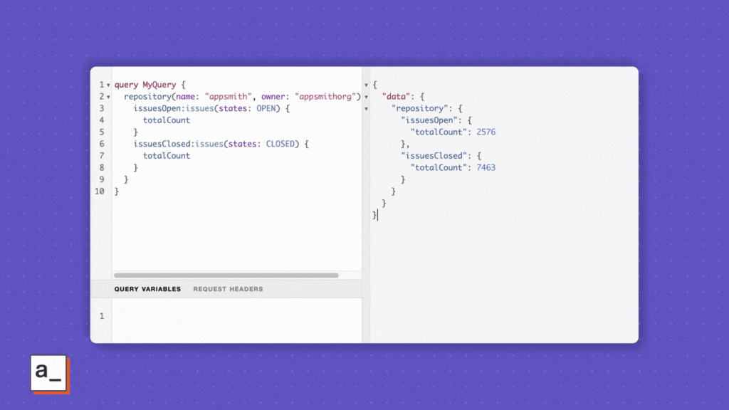This screenshot has height=410, width=729.
Task: Fold the root object in the results pane
Action: 367,85
